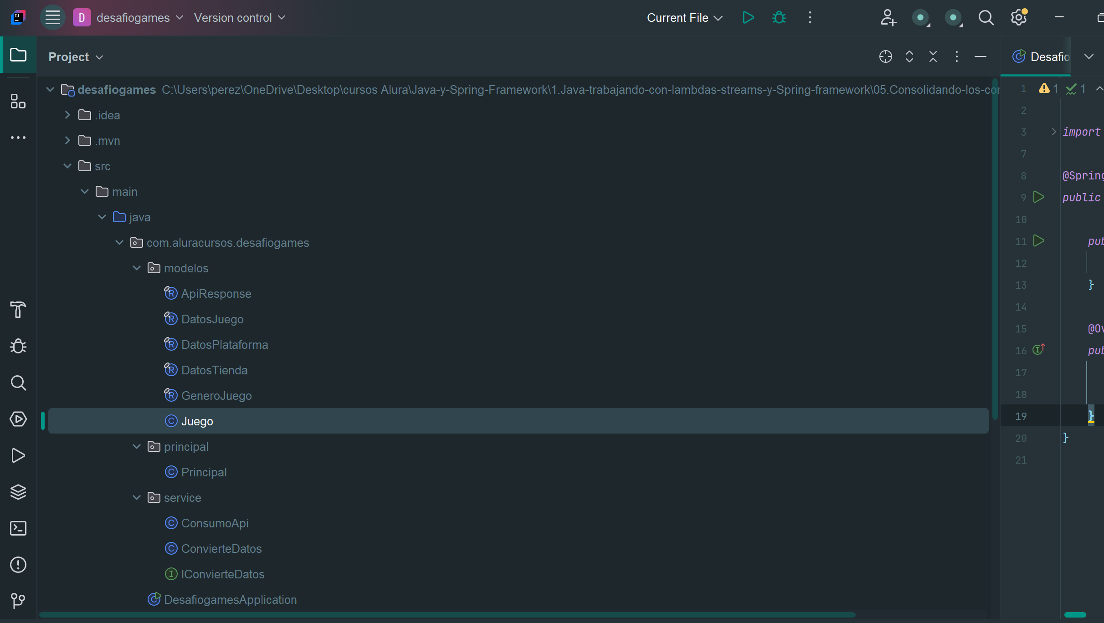Open the warning inspection indicator
Image resolution: width=1104 pixels, height=623 pixels.
[x=1048, y=88]
